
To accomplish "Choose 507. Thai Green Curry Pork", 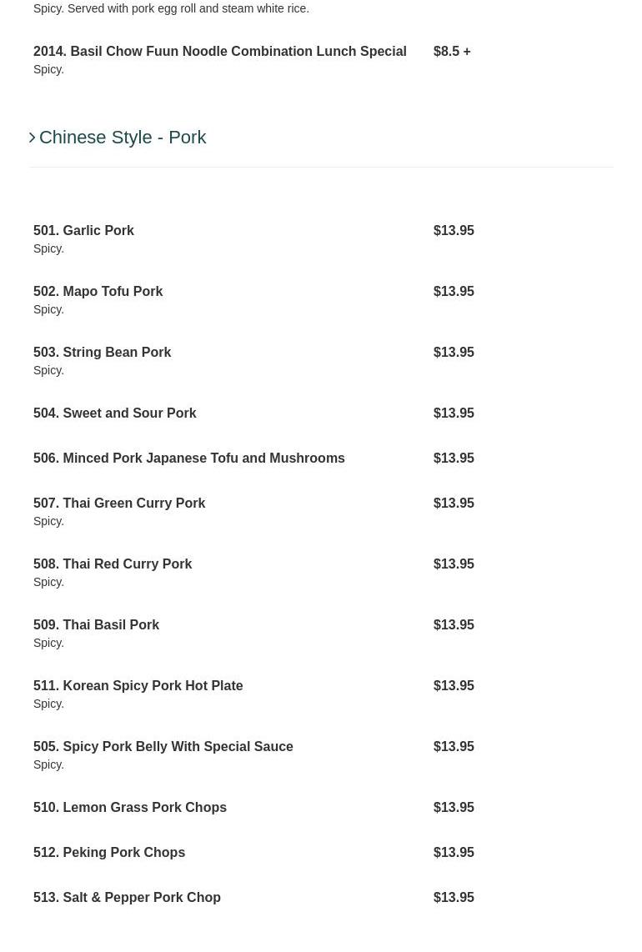I will coord(119,504).
